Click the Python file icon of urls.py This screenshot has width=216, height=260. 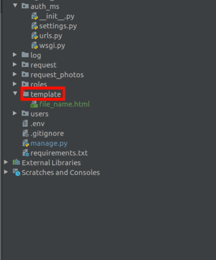coord(35,36)
